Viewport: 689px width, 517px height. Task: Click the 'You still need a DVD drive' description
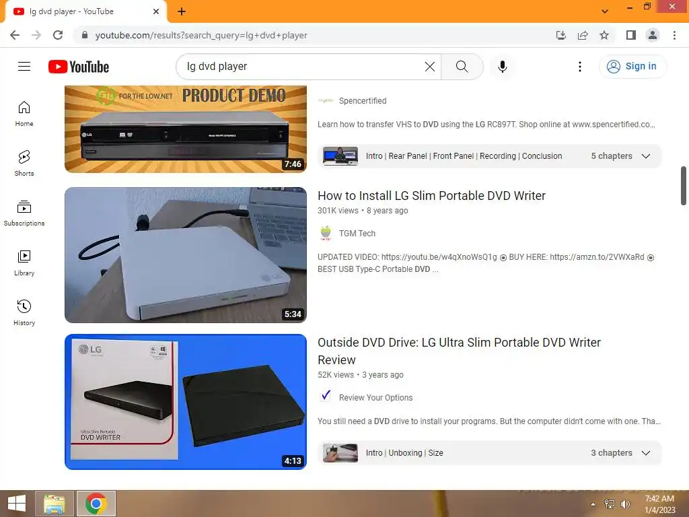pyautogui.click(x=489, y=421)
